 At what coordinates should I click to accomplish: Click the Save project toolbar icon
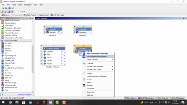pyautogui.click(x=9, y=12)
